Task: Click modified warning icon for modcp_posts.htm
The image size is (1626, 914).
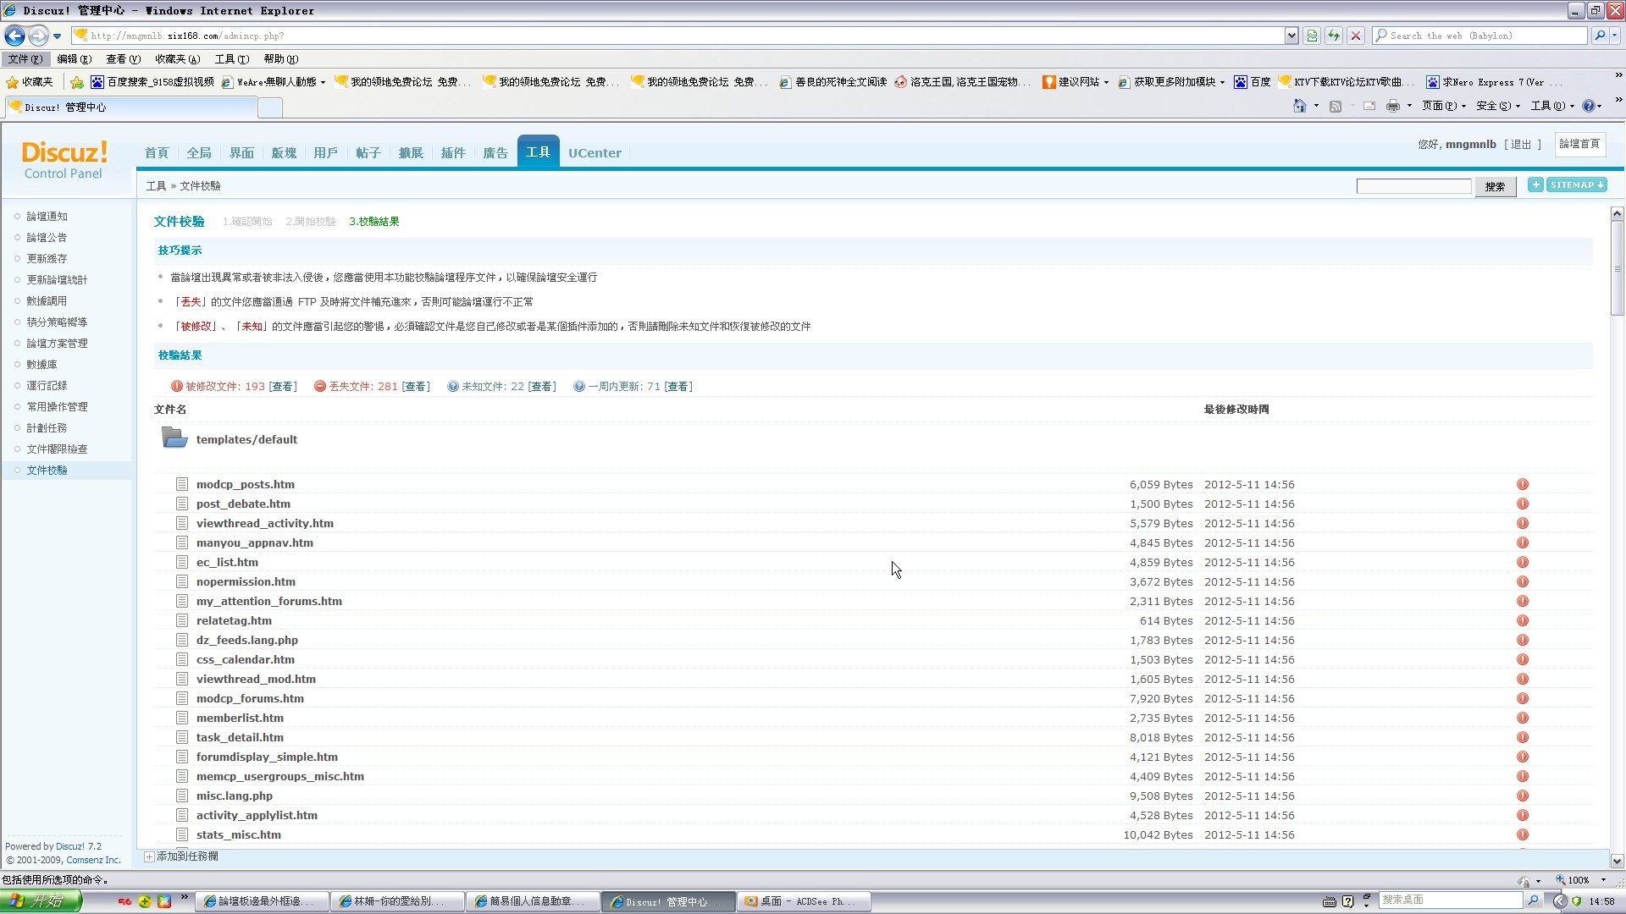Action: coord(1522,484)
